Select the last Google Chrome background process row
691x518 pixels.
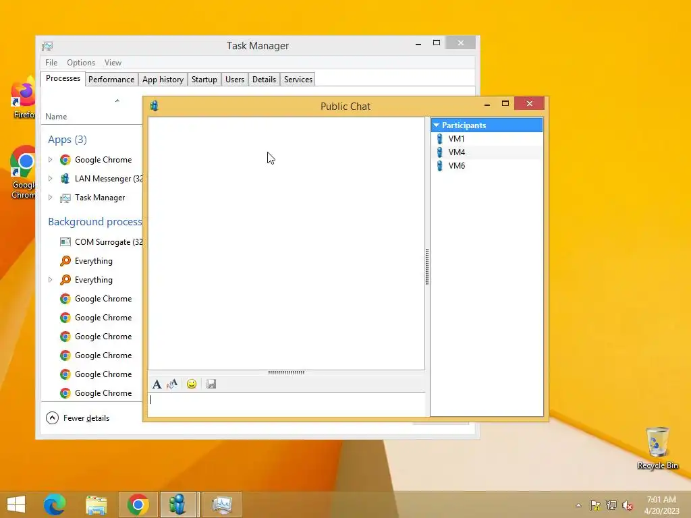(x=92, y=393)
